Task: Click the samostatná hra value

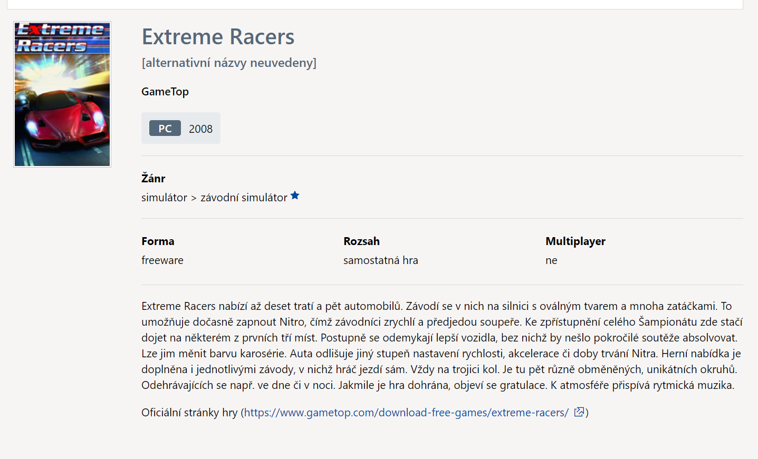Action: (381, 260)
